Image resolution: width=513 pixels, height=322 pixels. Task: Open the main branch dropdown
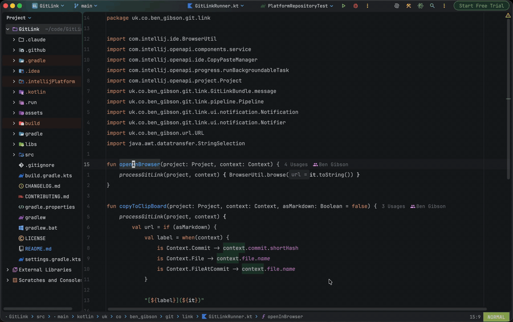(x=85, y=6)
